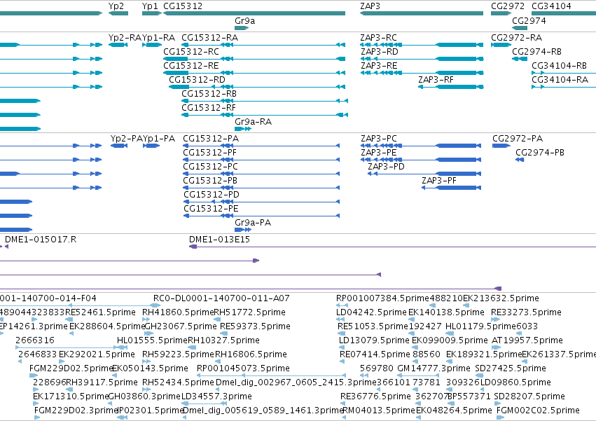
Task: Open EST SD27425.5prime
Action: pyautogui.click(x=511, y=369)
